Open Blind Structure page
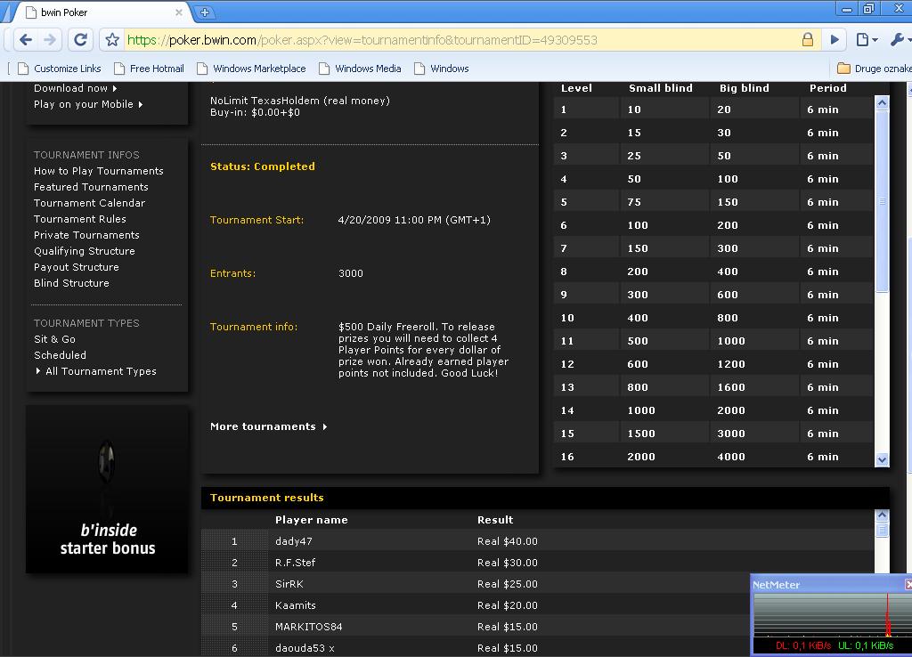The image size is (912, 657). coord(71,283)
